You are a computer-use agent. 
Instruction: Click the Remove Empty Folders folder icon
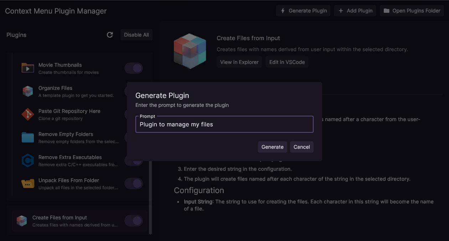28,137
